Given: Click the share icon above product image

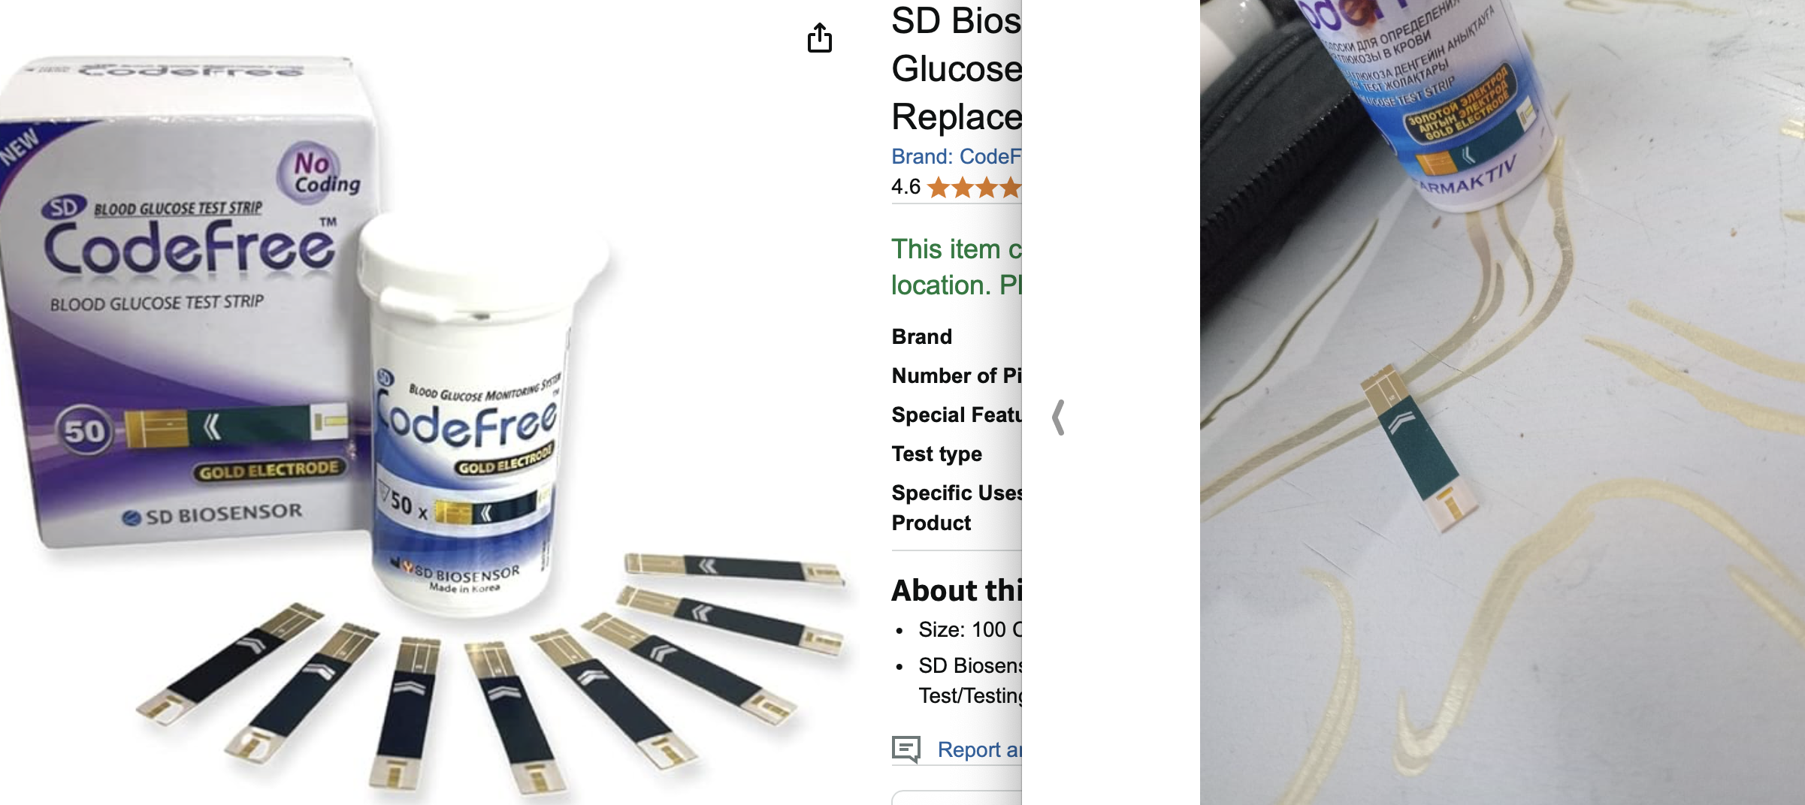Looking at the screenshot, I should [819, 38].
